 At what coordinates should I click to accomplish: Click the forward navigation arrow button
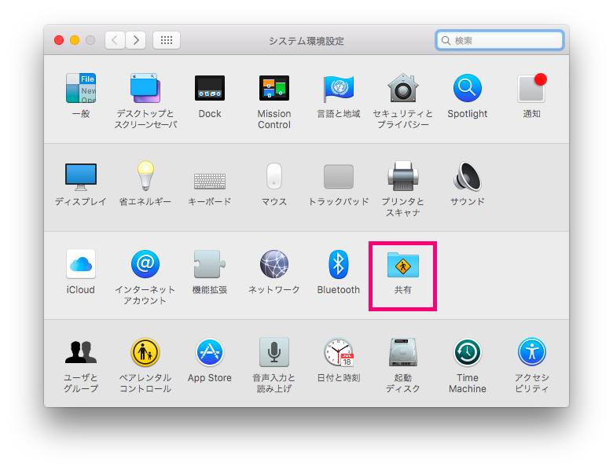tap(135, 40)
